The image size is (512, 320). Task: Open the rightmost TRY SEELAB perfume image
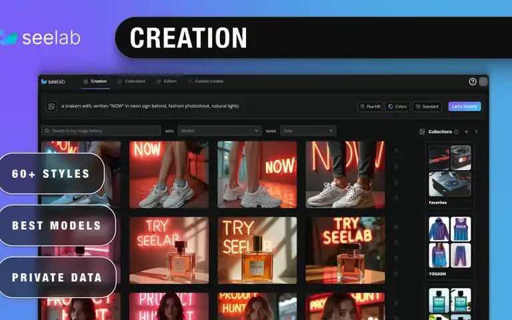pos(345,251)
